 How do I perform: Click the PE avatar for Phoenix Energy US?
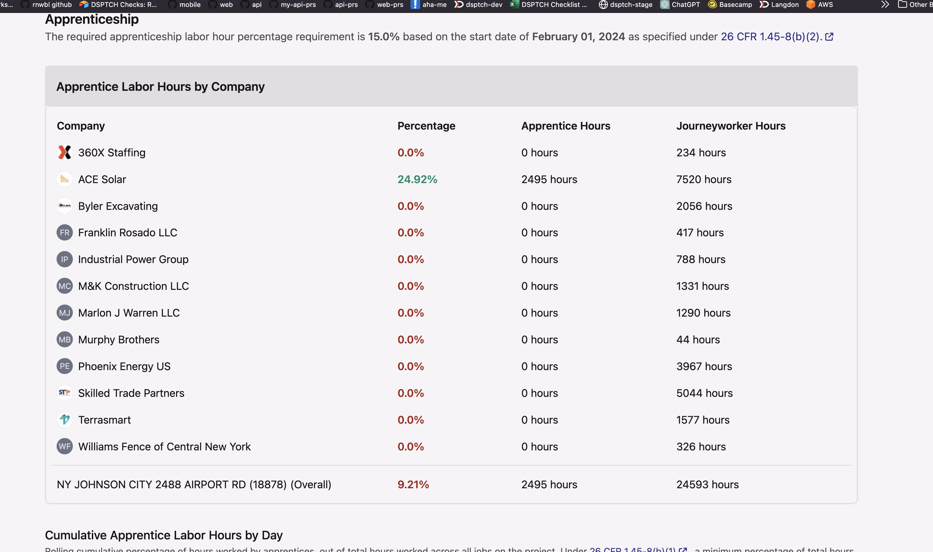click(64, 366)
